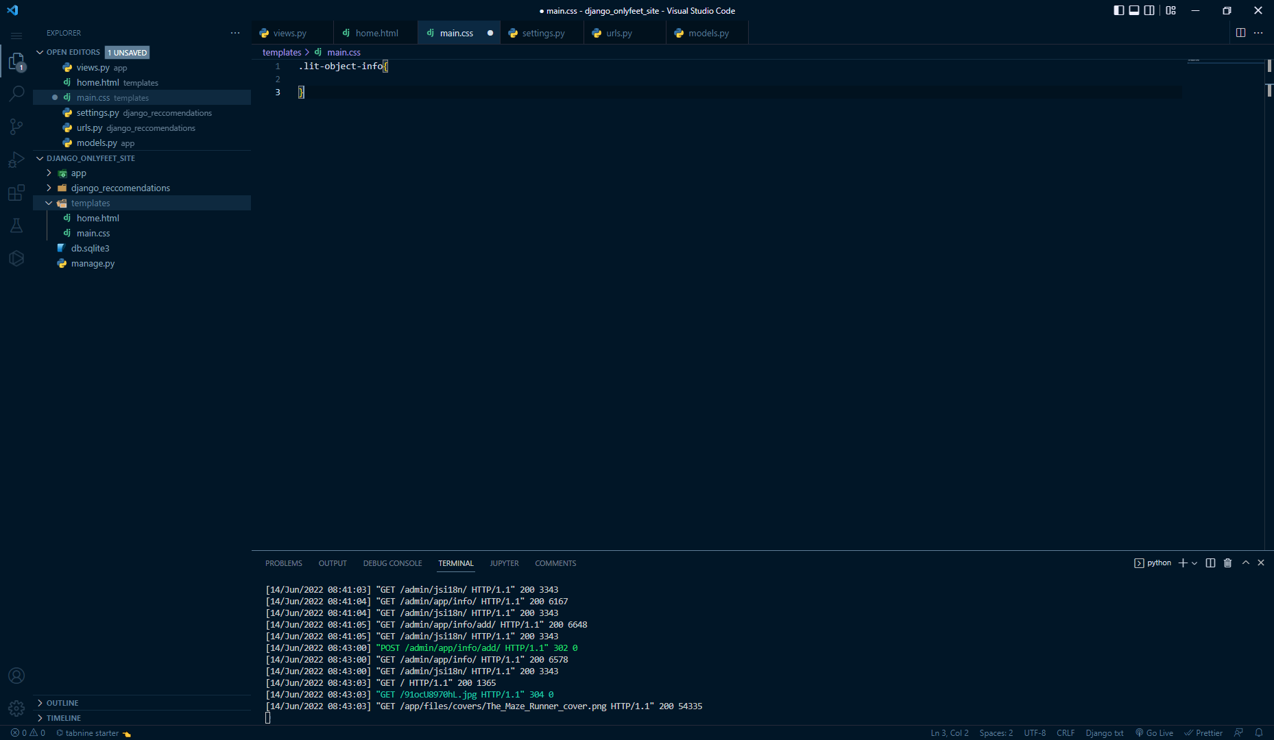
Task: Toggle the bottom panel layout
Action: coord(1134,10)
